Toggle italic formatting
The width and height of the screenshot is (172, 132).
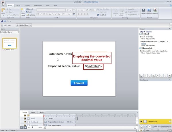(41, 14)
